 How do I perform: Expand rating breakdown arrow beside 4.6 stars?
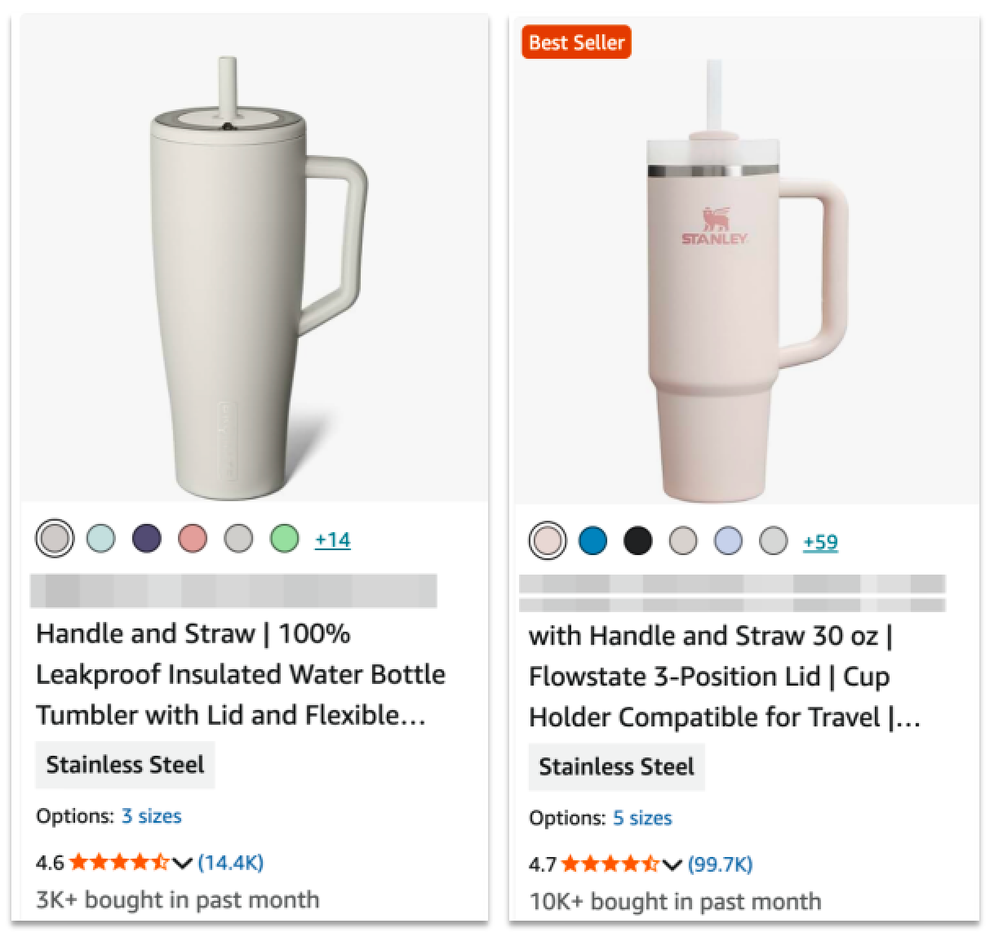(x=183, y=863)
